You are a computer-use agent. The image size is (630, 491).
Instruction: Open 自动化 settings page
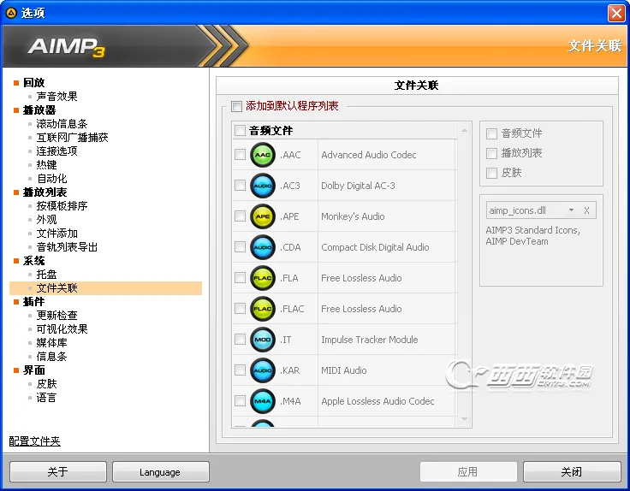point(52,178)
